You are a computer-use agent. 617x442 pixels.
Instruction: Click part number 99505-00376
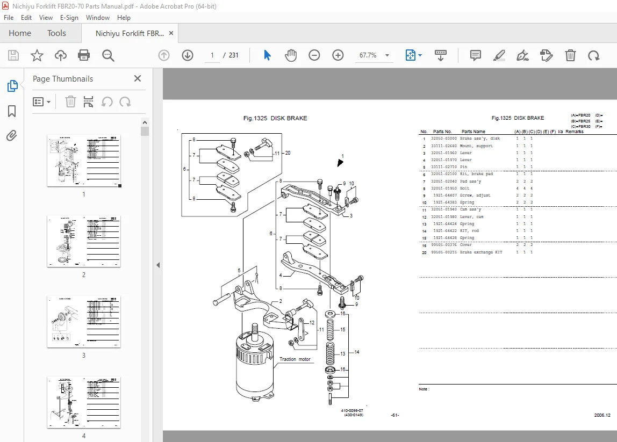443,244
